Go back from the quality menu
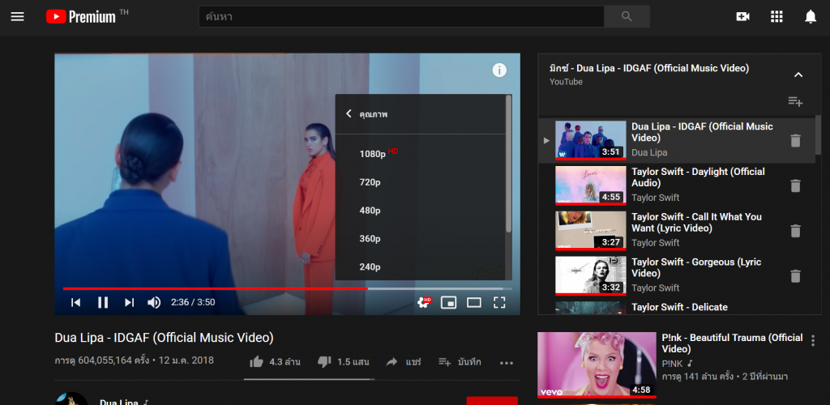The height and width of the screenshot is (405, 830). [x=349, y=113]
